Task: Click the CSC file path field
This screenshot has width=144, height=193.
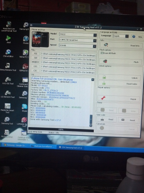Action: 68,72
